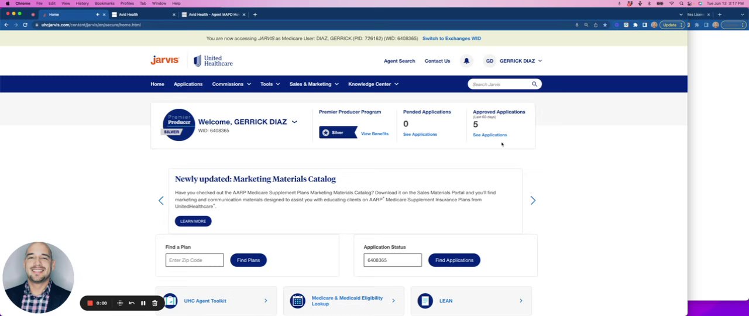Screen dimensions: 749x316
Task: Click the View Benefits link
Action: point(374,134)
